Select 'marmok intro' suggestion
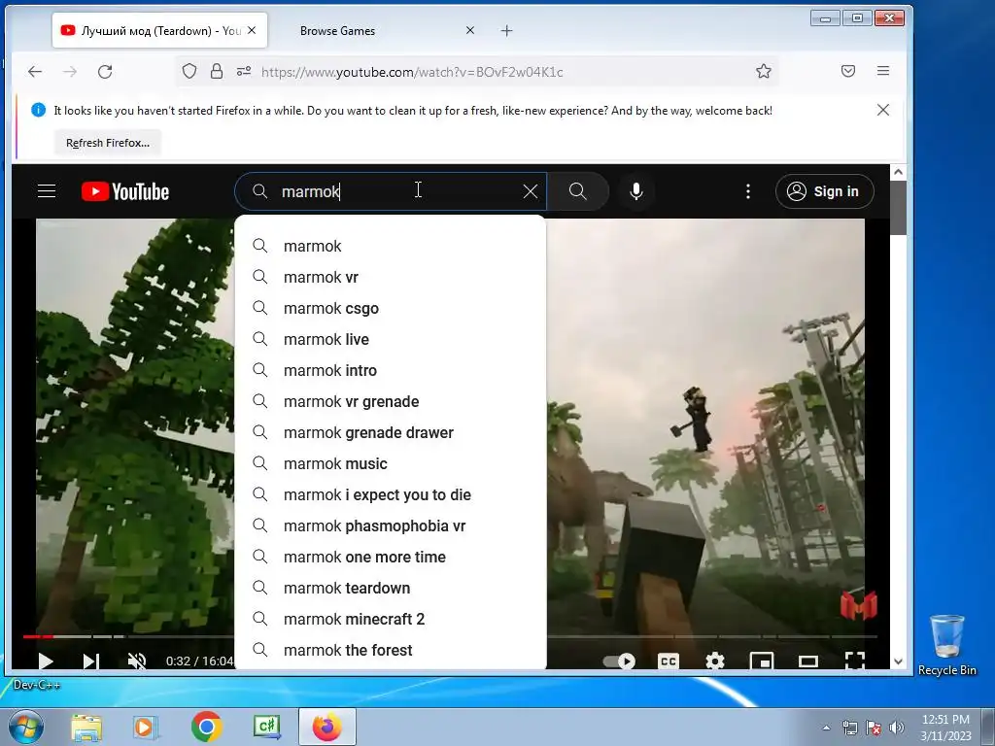This screenshot has width=995, height=746. coord(391,370)
